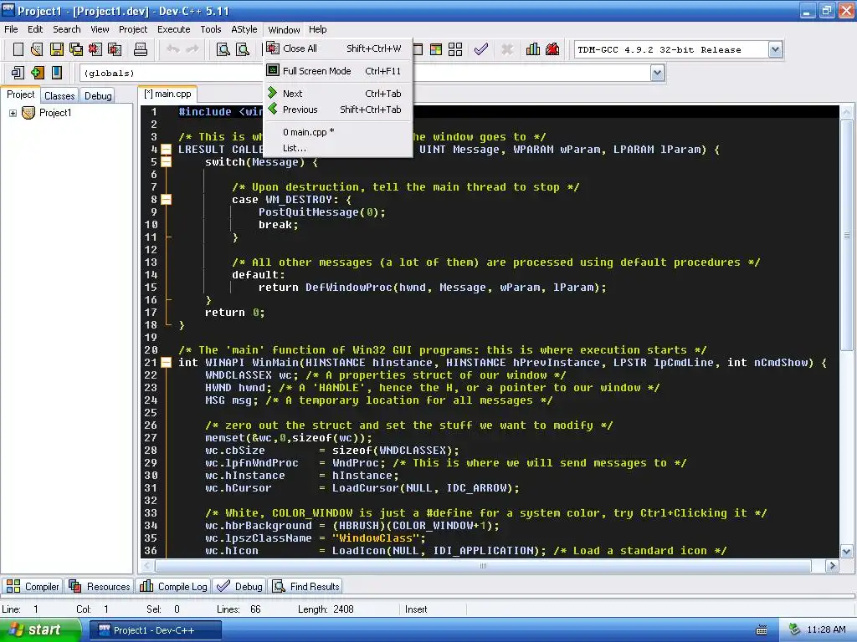
Task: Open the File menu
Action: [x=11, y=29]
